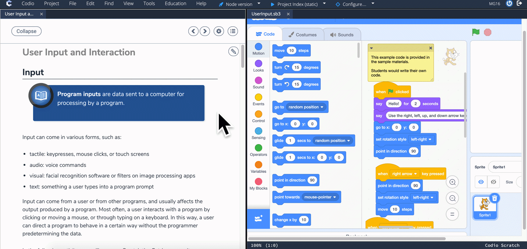Collapse the yellow comment with its arrow
Viewport: 527px width, 249px height.
(371, 48)
